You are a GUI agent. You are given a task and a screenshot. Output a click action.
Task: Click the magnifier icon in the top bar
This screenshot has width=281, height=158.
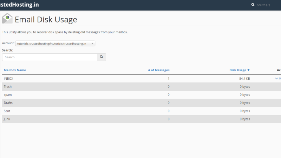(x=253, y=5)
